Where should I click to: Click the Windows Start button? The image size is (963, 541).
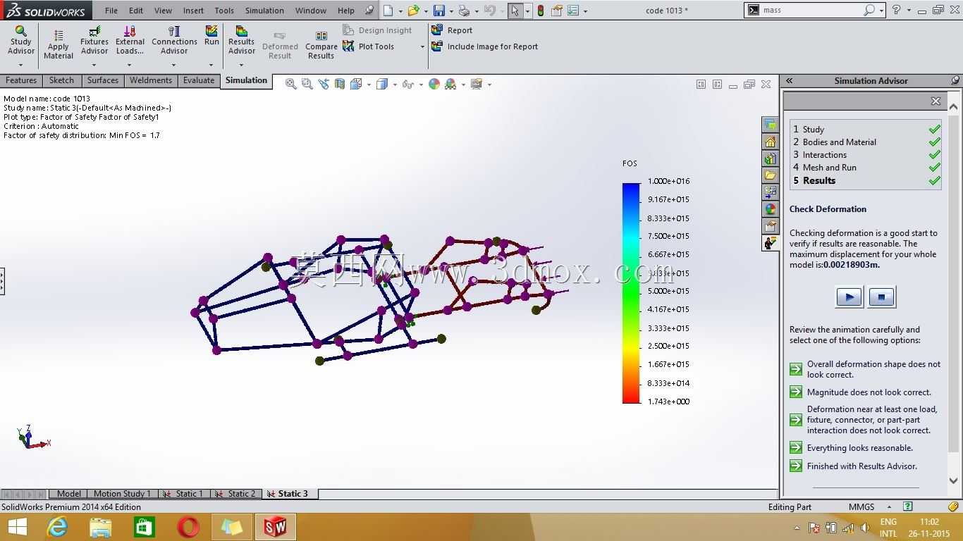tap(17, 526)
